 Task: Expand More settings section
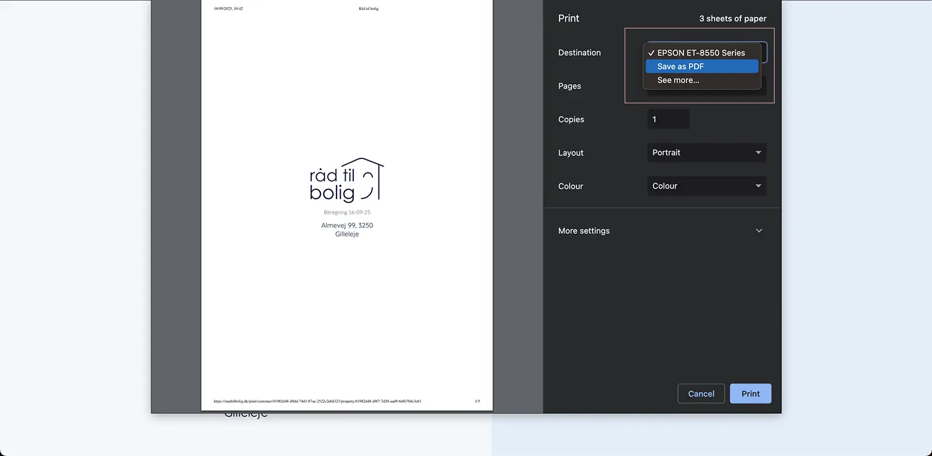[662, 231]
